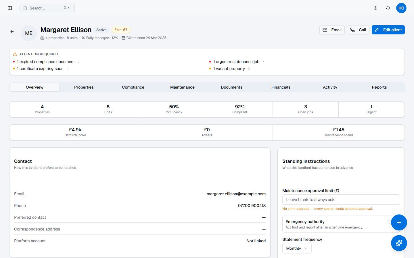414x258 pixels.
Task: Click the percent management fee icon
Action: [83, 38]
